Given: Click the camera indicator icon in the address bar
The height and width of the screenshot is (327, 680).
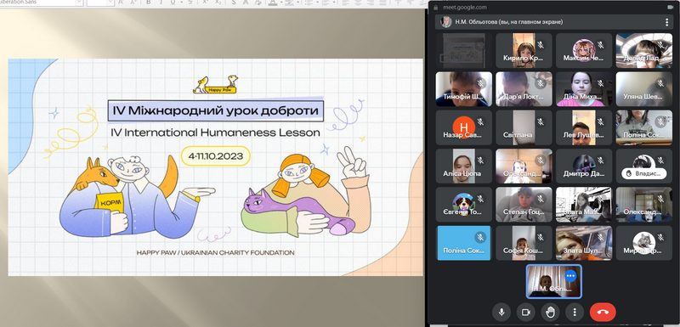Looking at the screenshot, I should tap(670, 8).
